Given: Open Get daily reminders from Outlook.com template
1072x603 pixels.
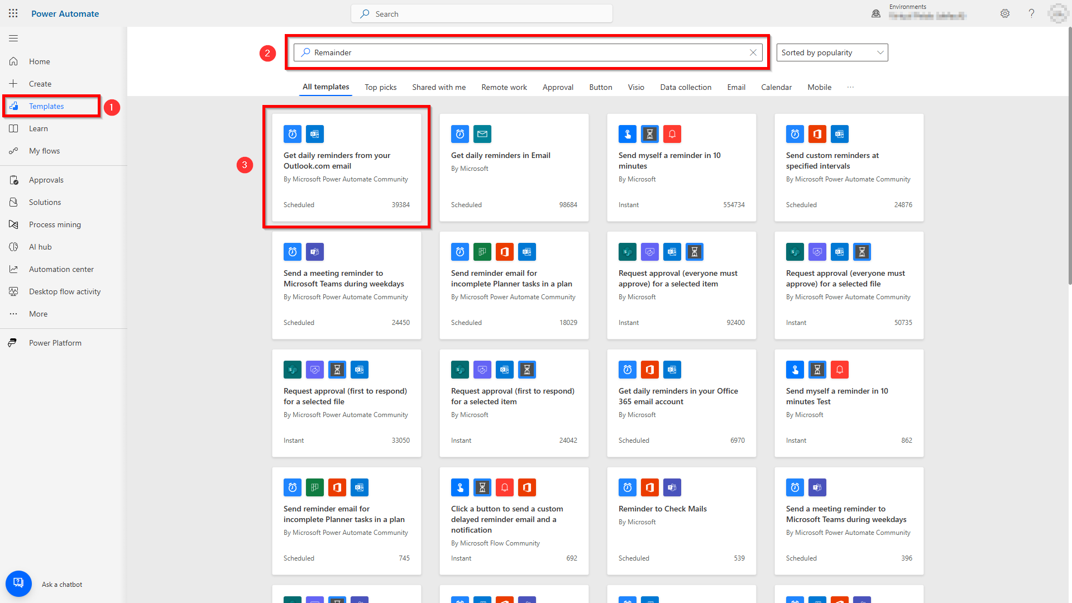Looking at the screenshot, I should tap(347, 167).
